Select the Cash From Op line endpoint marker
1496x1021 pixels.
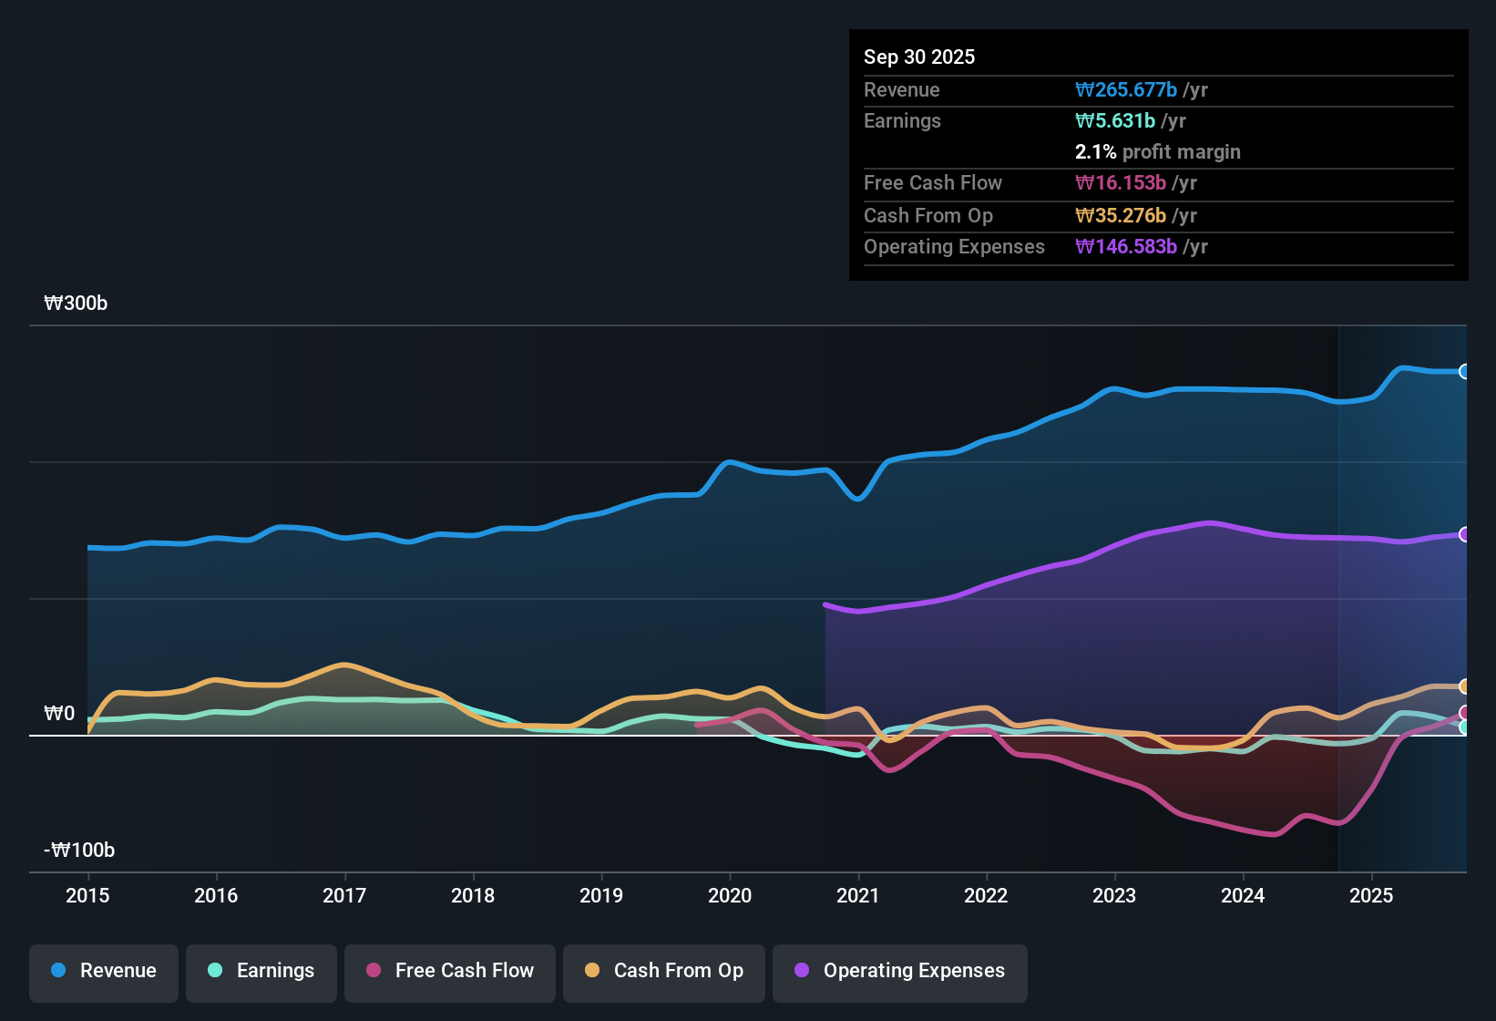click(1464, 686)
